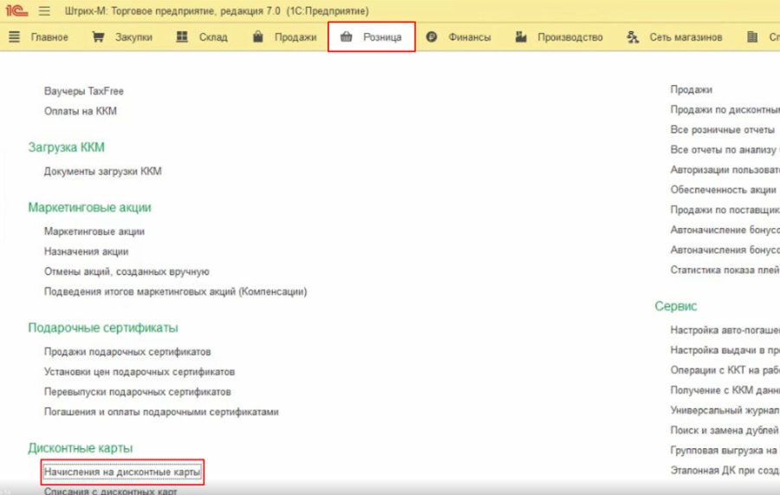
Task: Open Оплаты на ККМ link
Action: 80,111
